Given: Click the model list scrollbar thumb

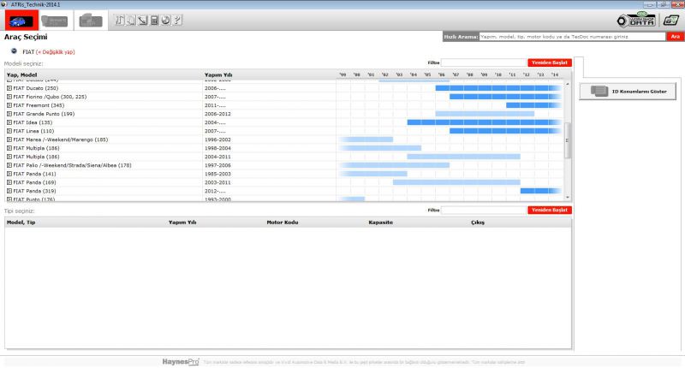Looking at the screenshot, I should 568,140.
